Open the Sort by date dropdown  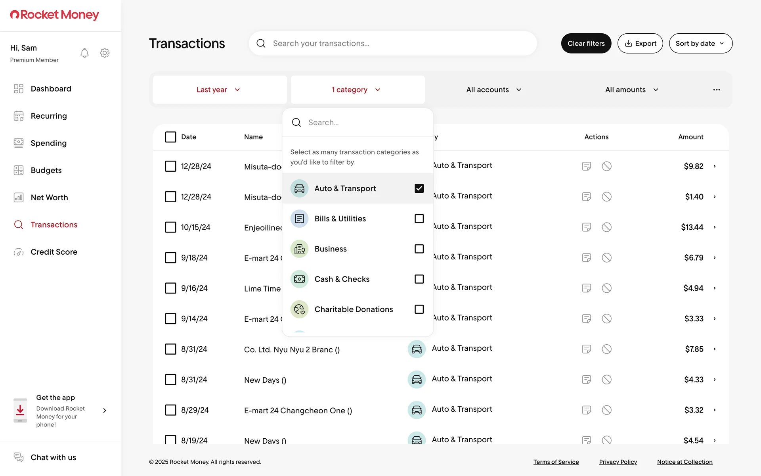click(700, 43)
